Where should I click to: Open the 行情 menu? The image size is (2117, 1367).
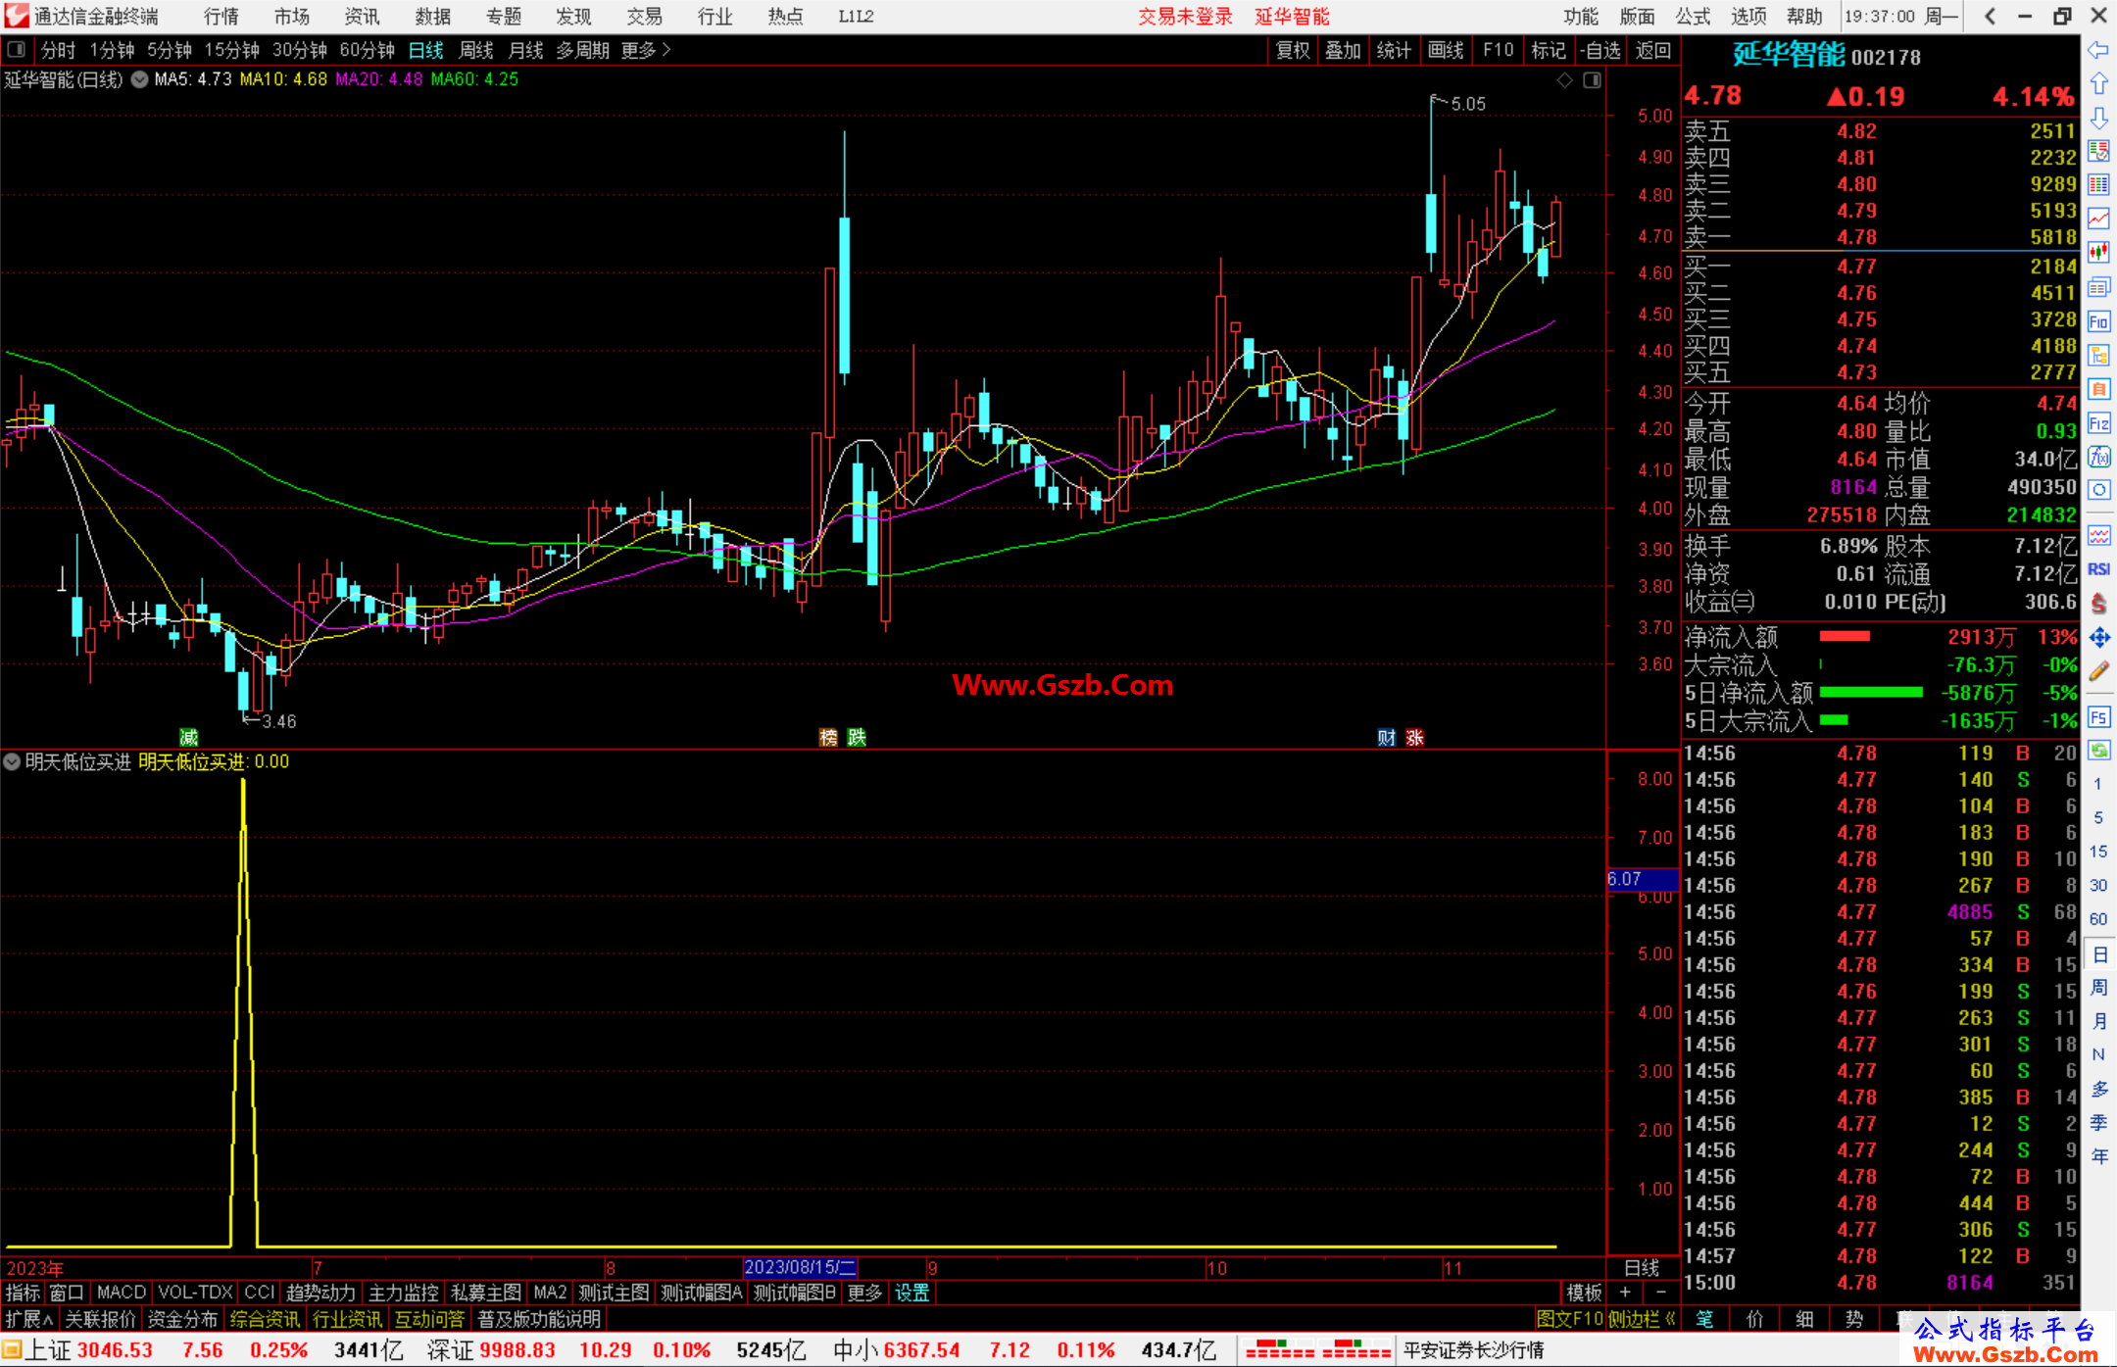[x=222, y=17]
